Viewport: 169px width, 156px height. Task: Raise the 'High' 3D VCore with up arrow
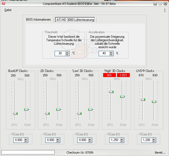122,139
